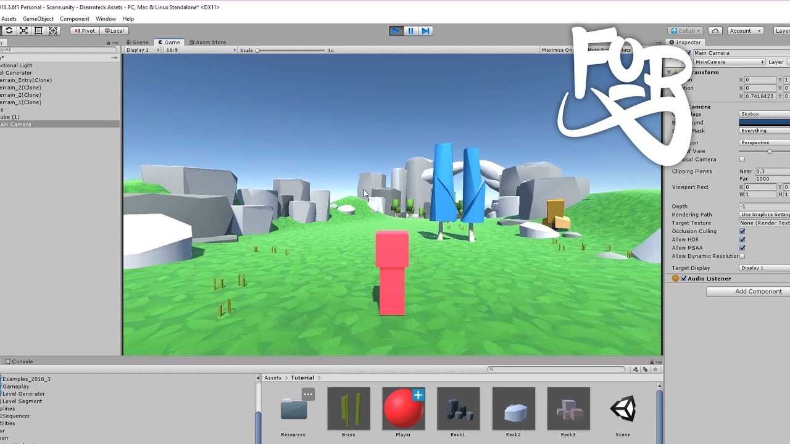Toggle the Audio Listener enabled checkbox
790x444 pixels.
[x=683, y=279]
